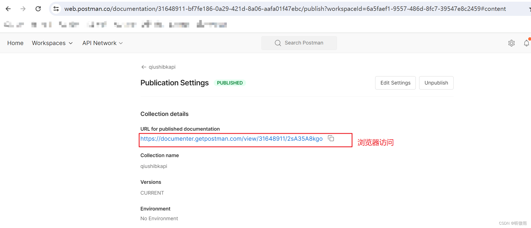
Task: Click the PUBLISHED status badge
Action: click(230, 83)
